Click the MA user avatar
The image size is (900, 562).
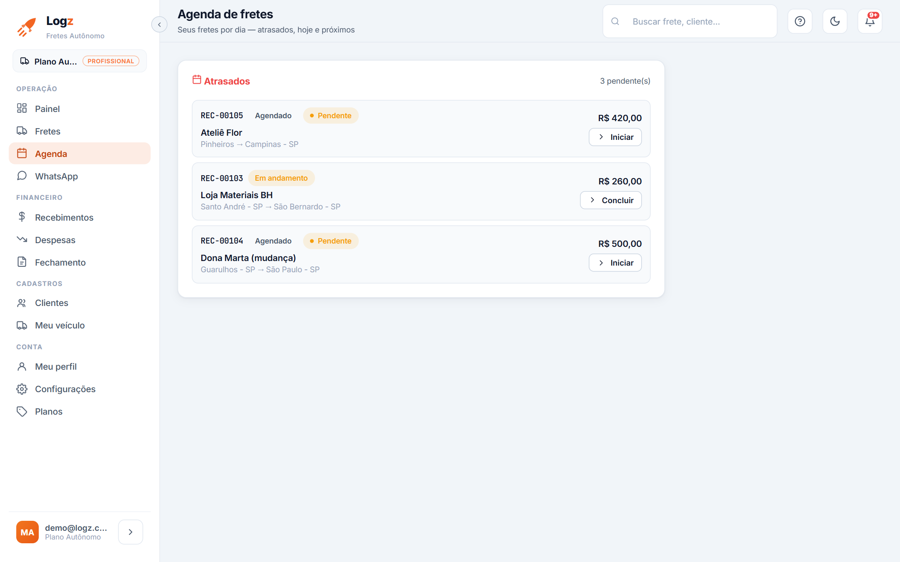pos(27,532)
